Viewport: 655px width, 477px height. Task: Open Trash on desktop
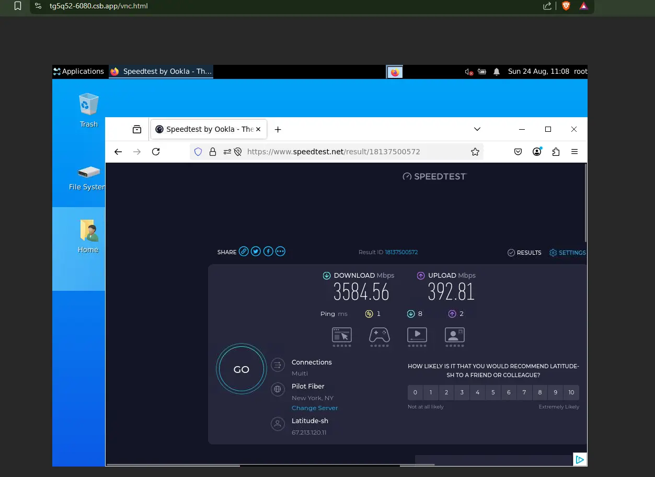[88, 110]
